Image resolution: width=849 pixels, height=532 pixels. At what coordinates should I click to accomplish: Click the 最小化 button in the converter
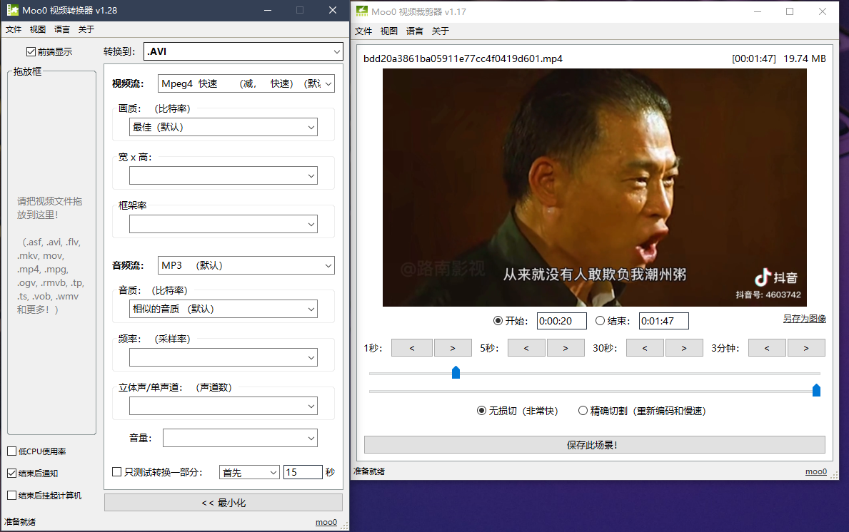(x=223, y=501)
